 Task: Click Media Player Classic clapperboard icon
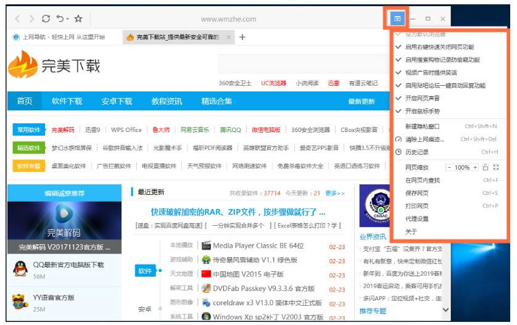coord(206,245)
